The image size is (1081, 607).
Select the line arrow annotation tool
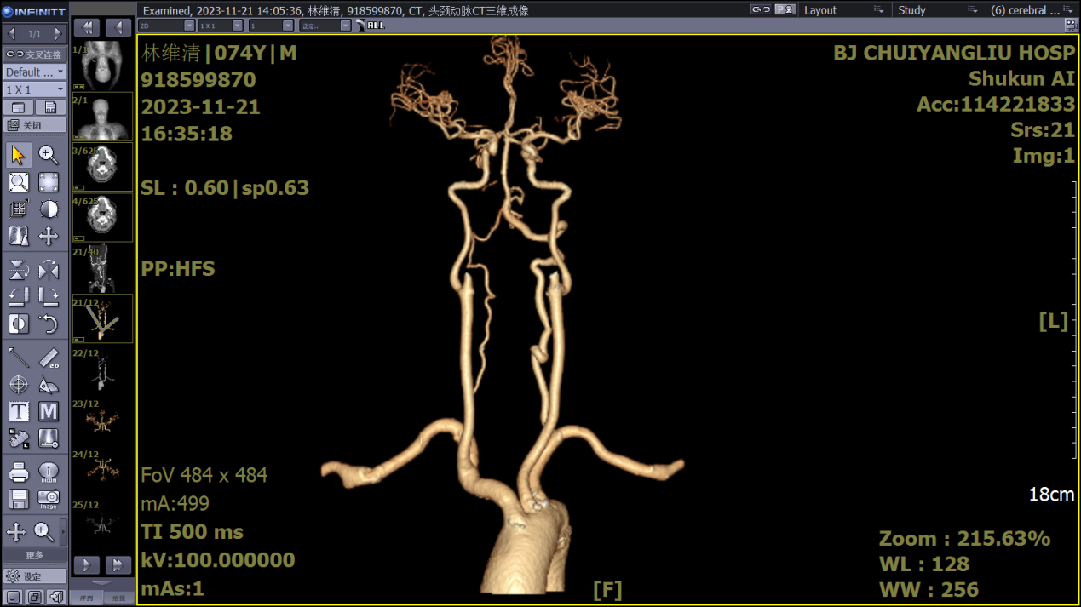pos(18,358)
